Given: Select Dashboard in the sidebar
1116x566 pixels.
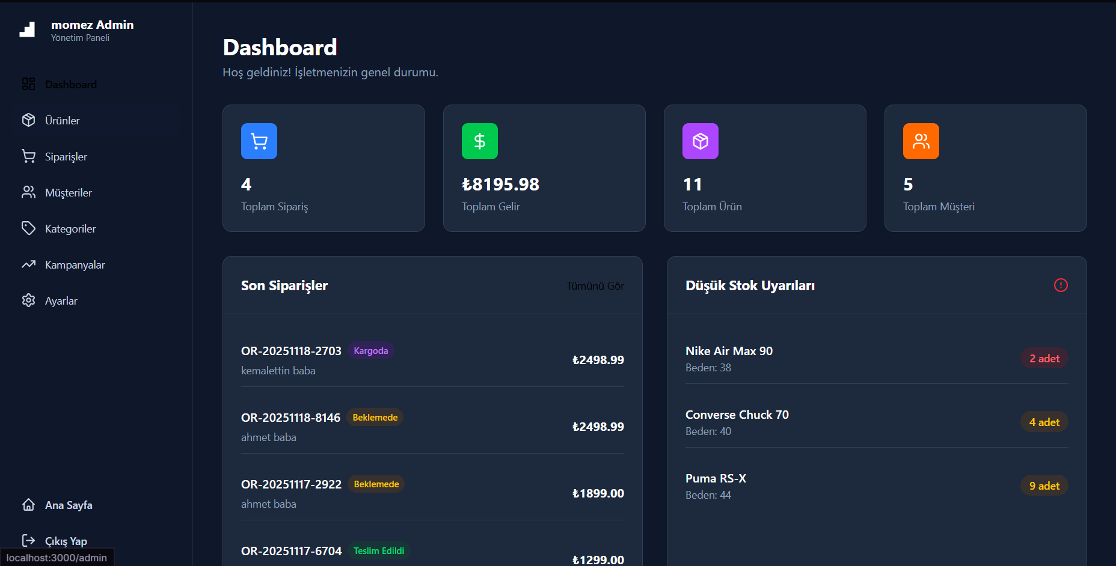Looking at the screenshot, I should pos(70,85).
